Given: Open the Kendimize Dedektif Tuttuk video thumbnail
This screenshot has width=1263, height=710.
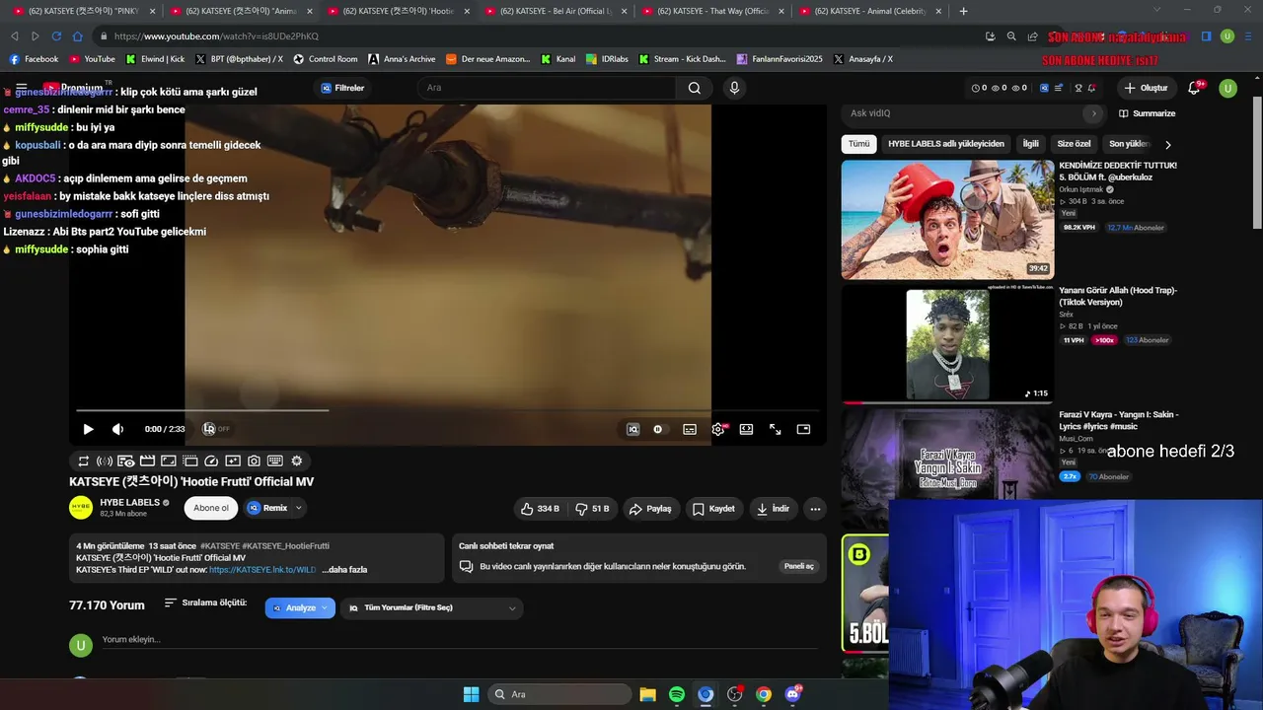Looking at the screenshot, I should pos(947,220).
